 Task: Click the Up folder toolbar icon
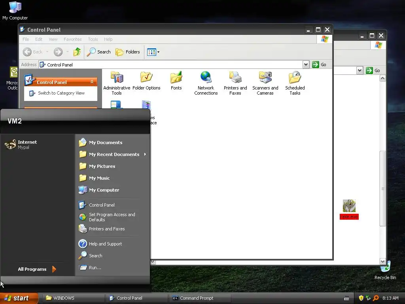point(77,52)
